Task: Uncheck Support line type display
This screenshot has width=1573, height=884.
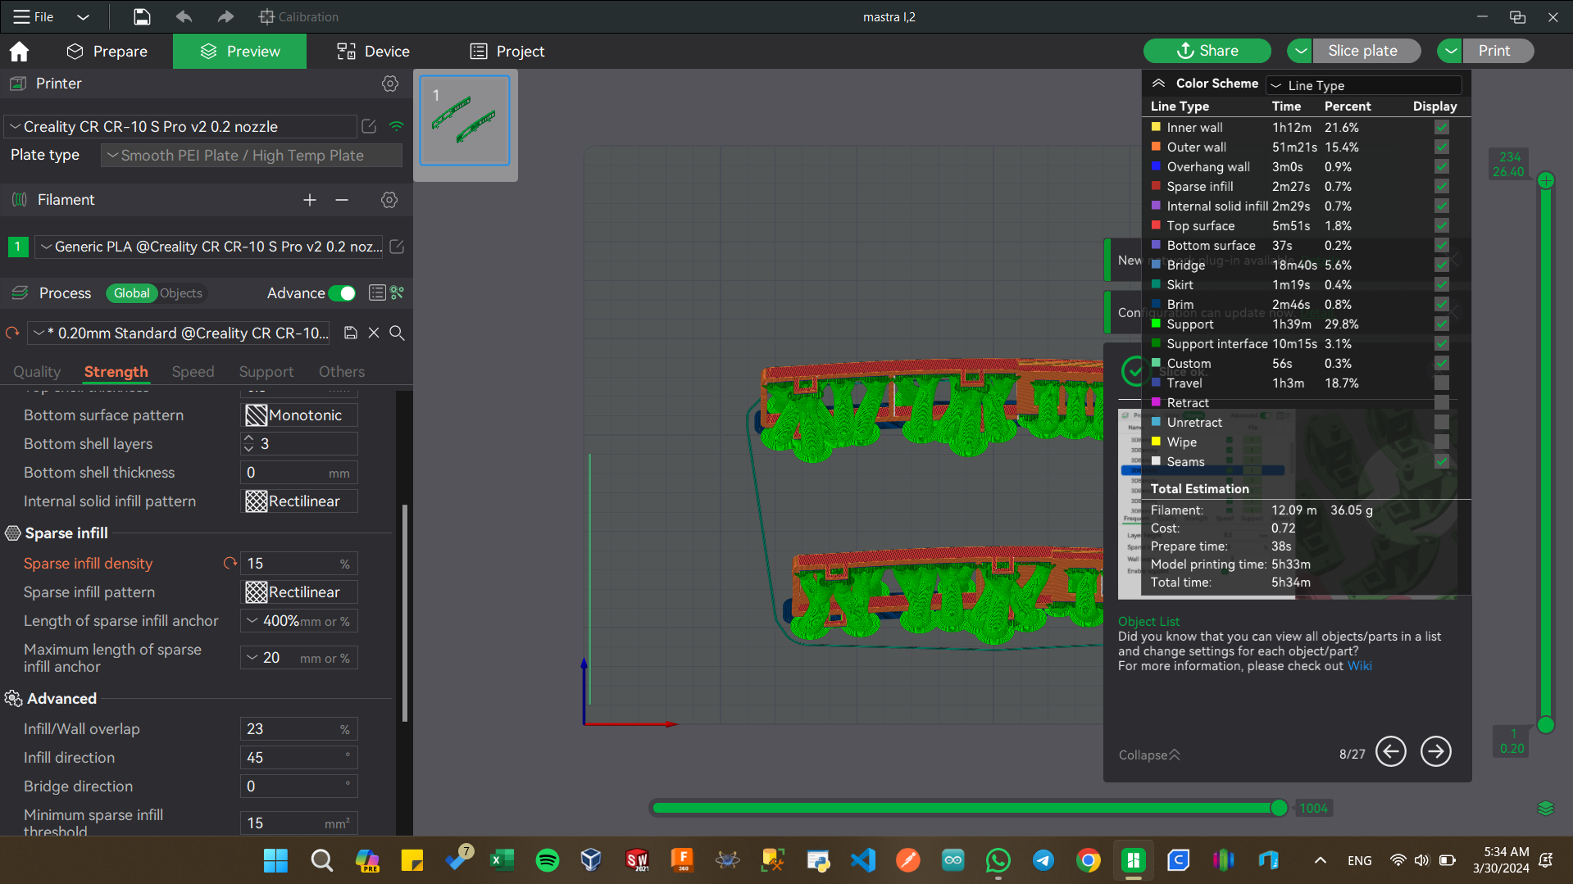Action: click(1442, 324)
